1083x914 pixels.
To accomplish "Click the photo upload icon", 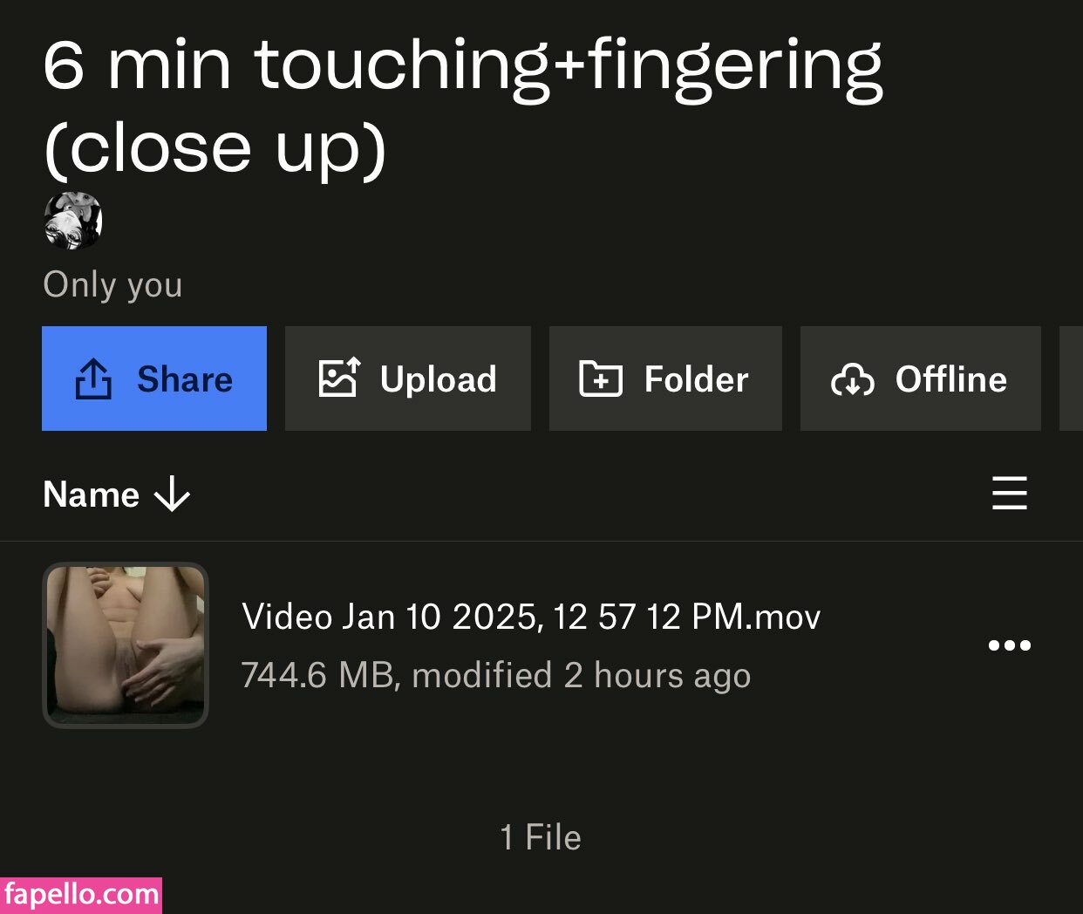I will click(x=339, y=378).
